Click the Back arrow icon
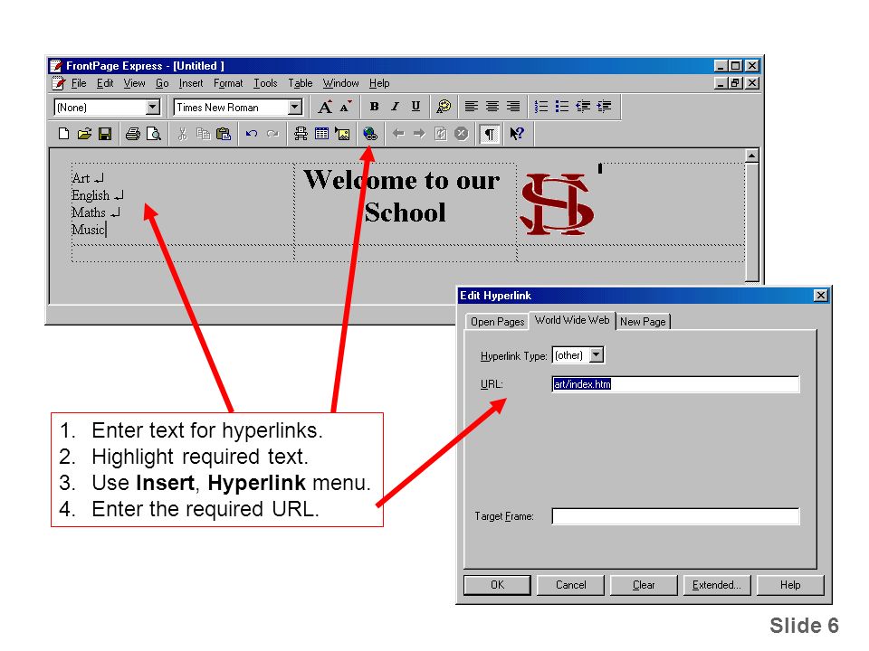869x651 pixels. click(x=398, y=134)
